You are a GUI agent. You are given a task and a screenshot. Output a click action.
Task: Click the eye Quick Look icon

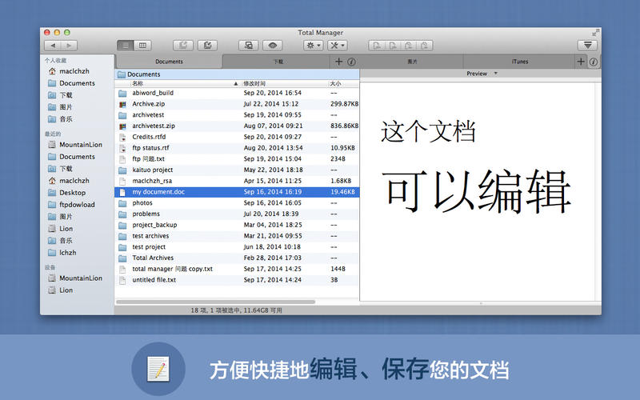274,46
